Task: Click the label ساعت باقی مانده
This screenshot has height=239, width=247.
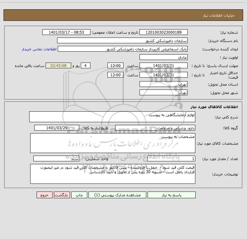Action: coord(30,66)
